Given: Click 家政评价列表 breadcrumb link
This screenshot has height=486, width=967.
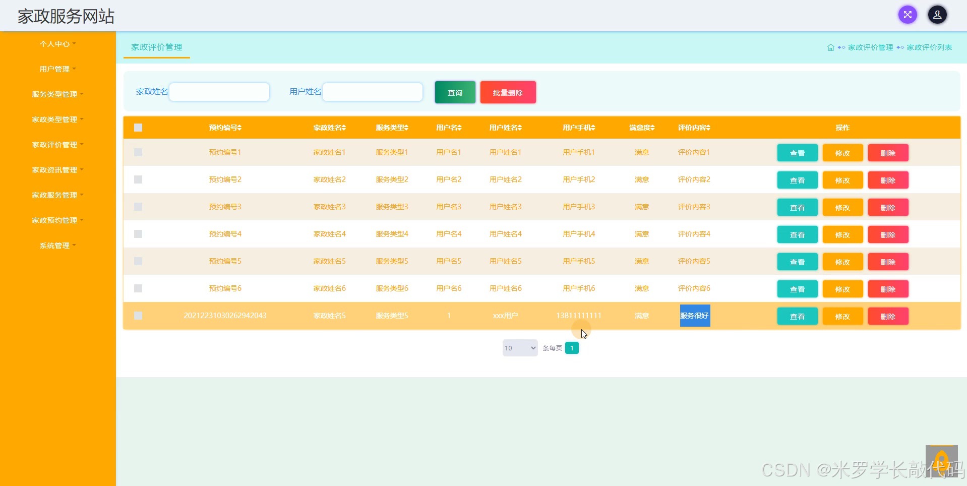Looking at the screenshot, I should [x=929, y=47].
